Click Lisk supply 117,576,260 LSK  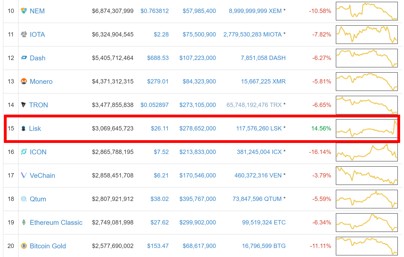pyautogui.click(x=259, y=128)
